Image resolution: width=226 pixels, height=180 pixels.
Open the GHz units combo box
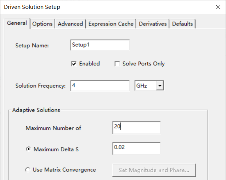(x=149, y=86)
